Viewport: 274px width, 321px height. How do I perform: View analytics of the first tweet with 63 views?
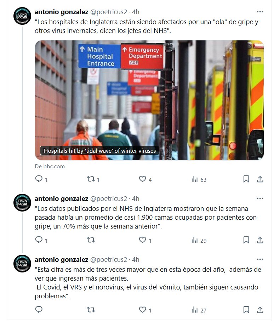click(199, 179)
